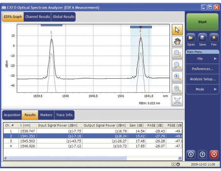The height and width of the screenshot is (171, 221).
Task: Click the power plug status icon
Action: click(x=178, y=164)
